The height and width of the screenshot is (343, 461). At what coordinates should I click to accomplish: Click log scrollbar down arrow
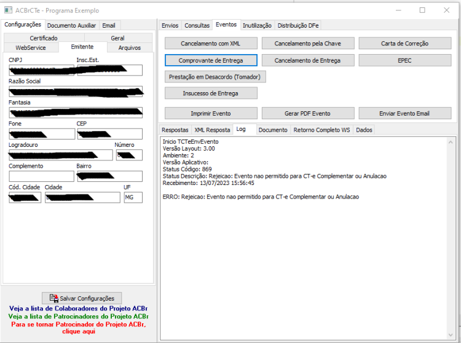[451, 335]
